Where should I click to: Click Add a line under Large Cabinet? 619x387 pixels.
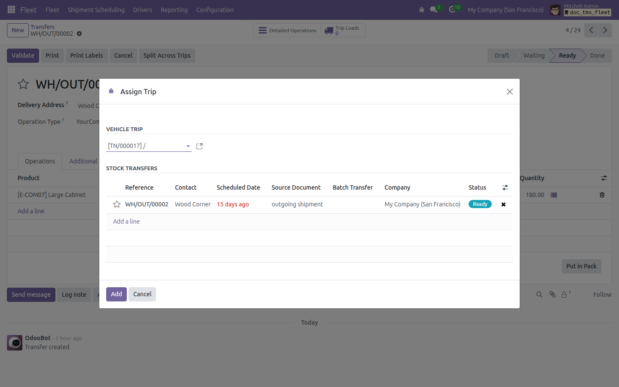pos(31,211)
